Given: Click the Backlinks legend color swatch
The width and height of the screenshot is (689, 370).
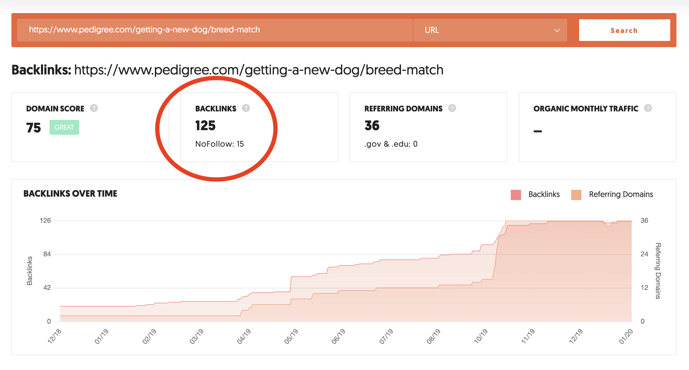Looking at the screenshot, I should point(515,194).
